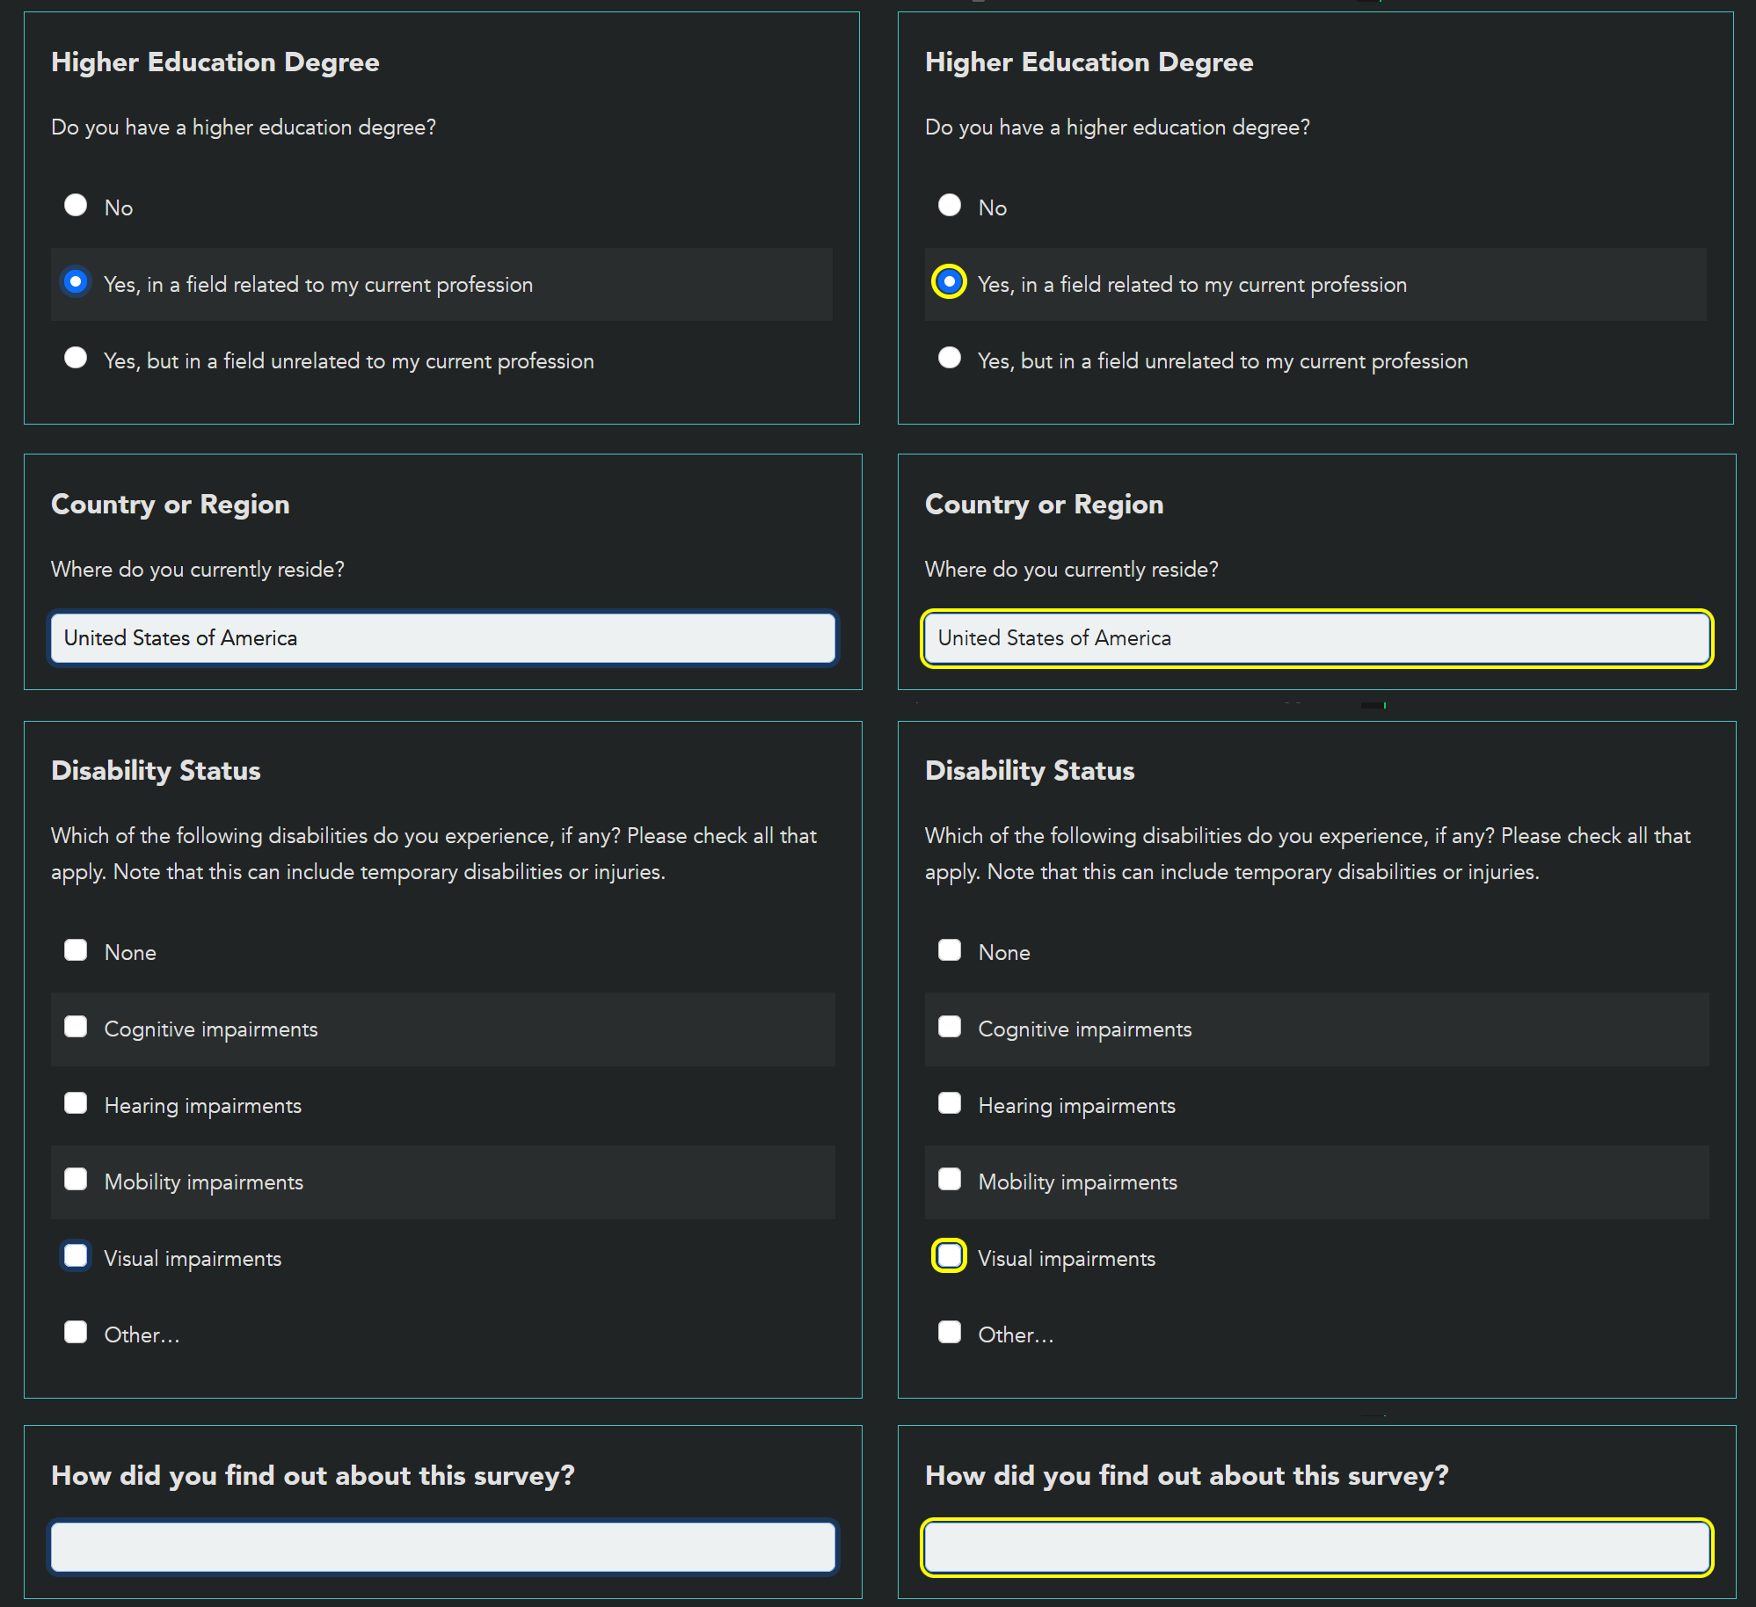Choose the unrelated field option on the right form
This screenshot has width=1756, height=1607.
coord(950,358)
